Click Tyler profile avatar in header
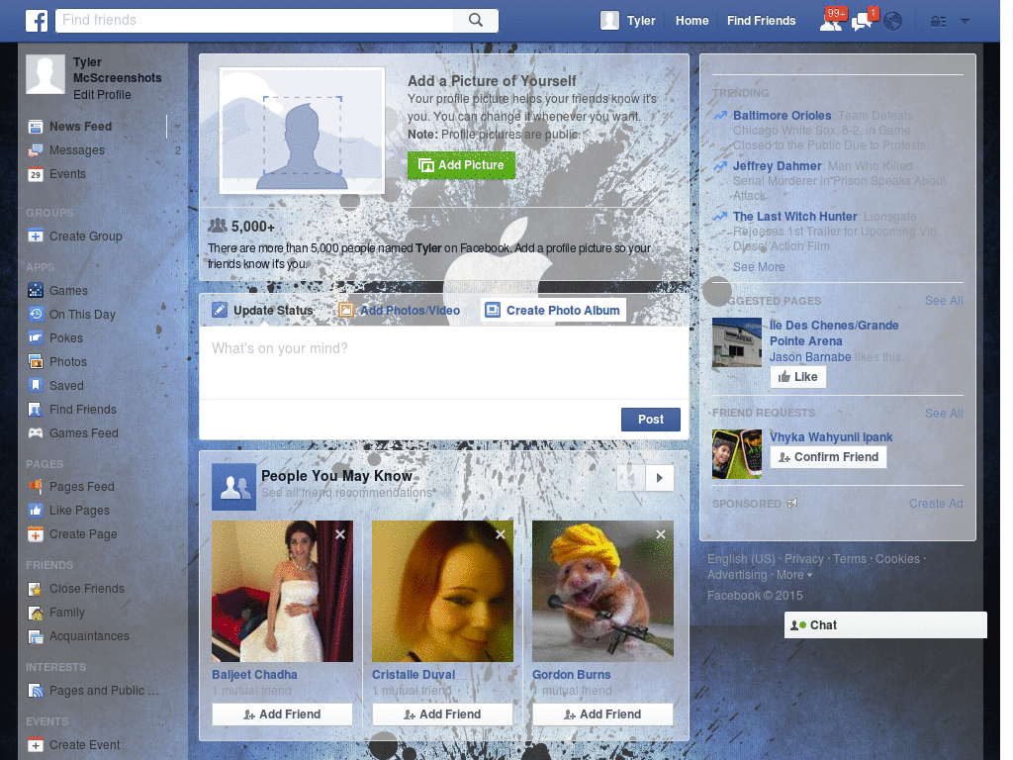The image size is (1013, 760). (x=609, y=21)
